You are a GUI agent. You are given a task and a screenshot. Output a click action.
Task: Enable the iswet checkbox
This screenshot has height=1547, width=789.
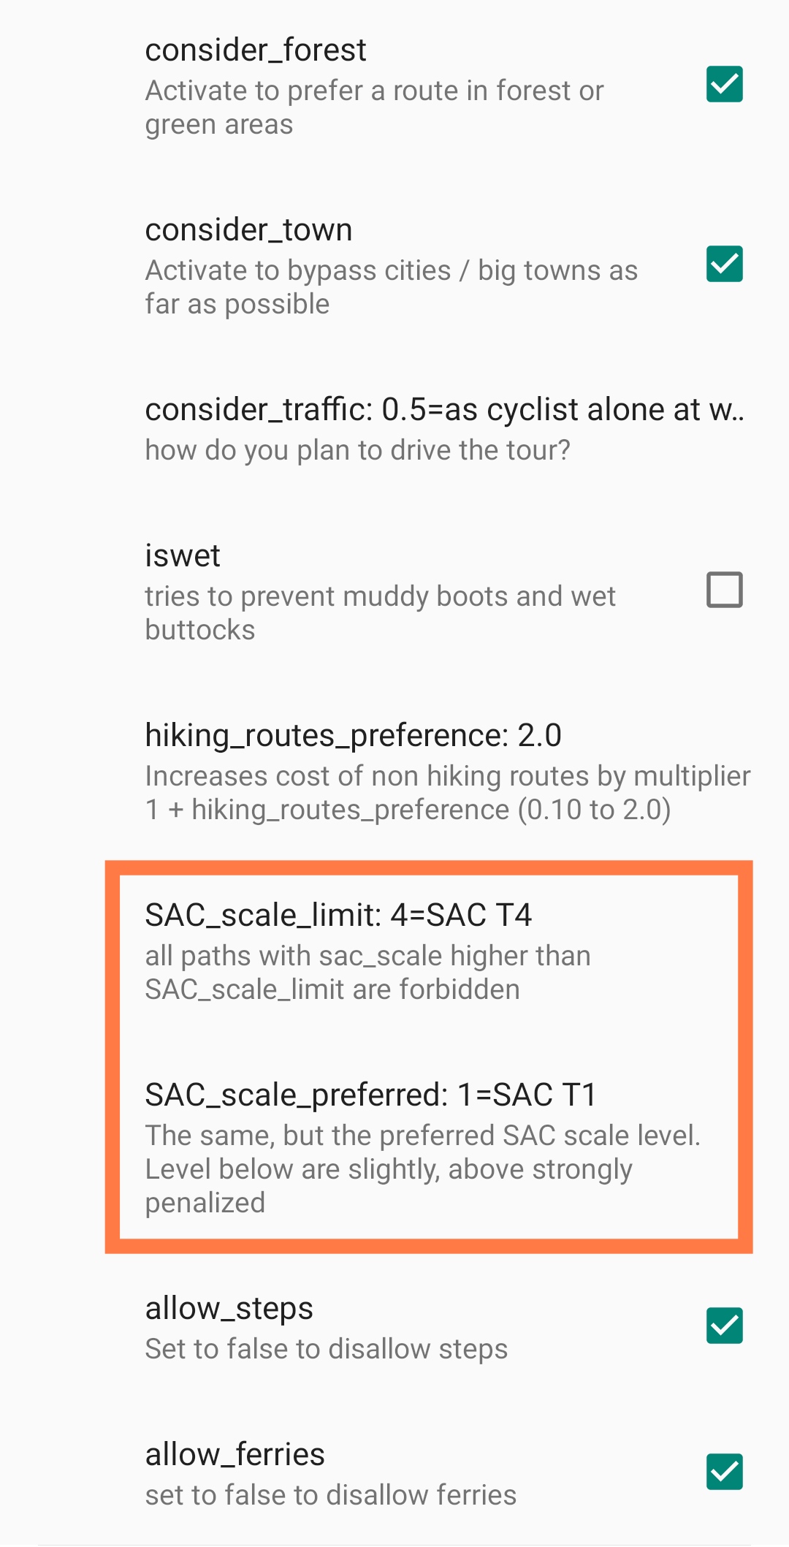724,590
